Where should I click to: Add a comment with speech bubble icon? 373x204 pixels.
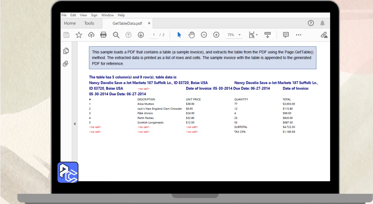[x=286, y=35]
